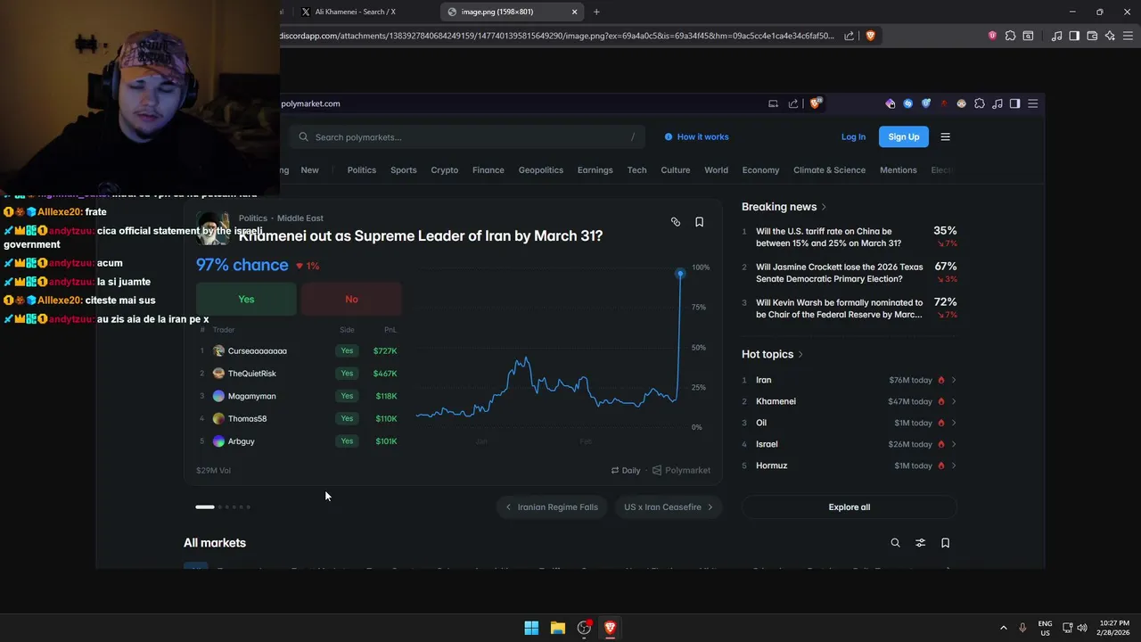Open the Brave main hamburger menu
The image size is (1141, 642).
point(1128,36)
